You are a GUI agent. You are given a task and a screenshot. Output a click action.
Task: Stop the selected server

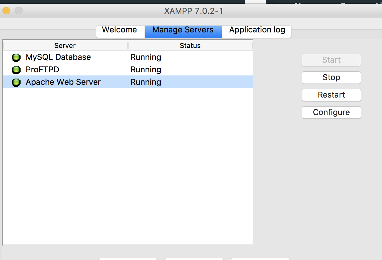pos(331,78)
